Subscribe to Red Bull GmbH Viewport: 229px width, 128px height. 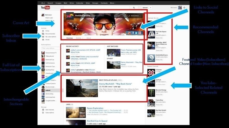159,115
